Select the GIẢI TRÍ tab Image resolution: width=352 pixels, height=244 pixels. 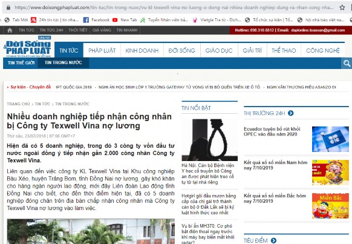tap(252, 50)
